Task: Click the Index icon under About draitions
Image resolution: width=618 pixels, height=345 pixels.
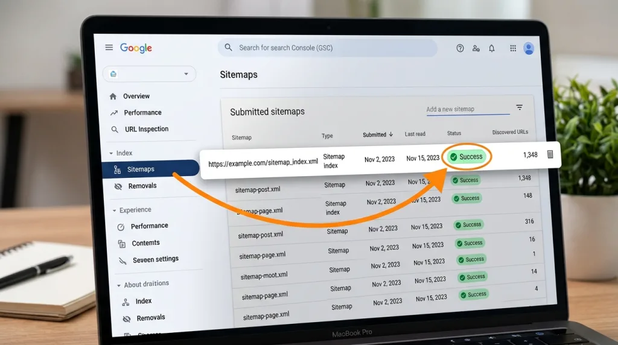Action: click(126, 302)
